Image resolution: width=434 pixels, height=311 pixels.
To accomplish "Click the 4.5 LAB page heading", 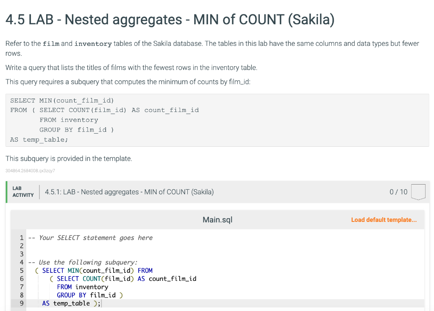I will coord(170,20).
